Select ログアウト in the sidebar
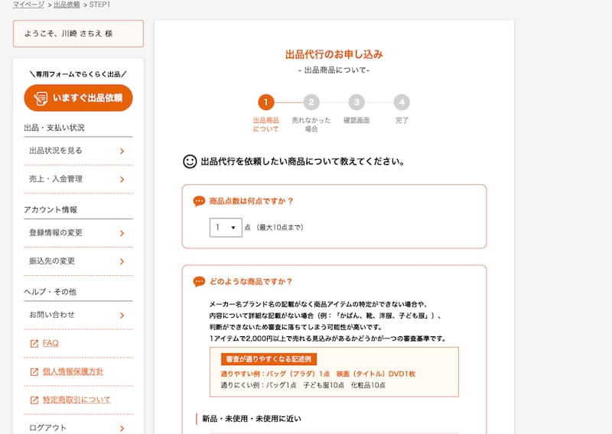 [78, 428]
